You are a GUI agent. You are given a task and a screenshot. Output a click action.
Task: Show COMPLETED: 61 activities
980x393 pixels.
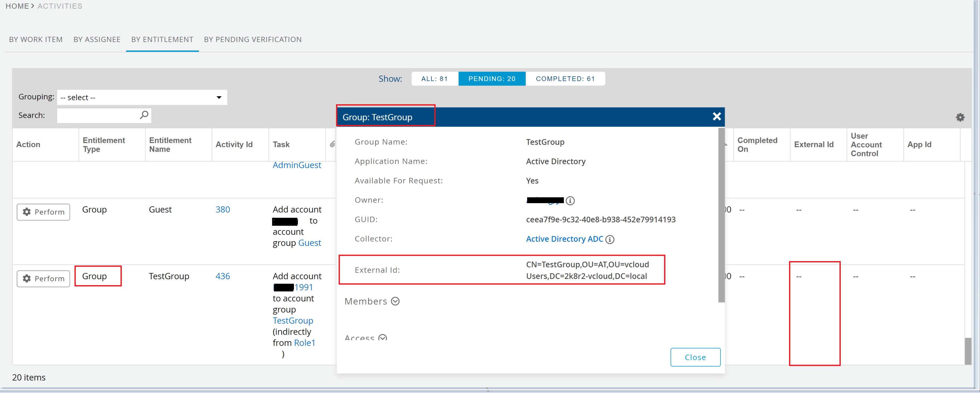point(565,79)
